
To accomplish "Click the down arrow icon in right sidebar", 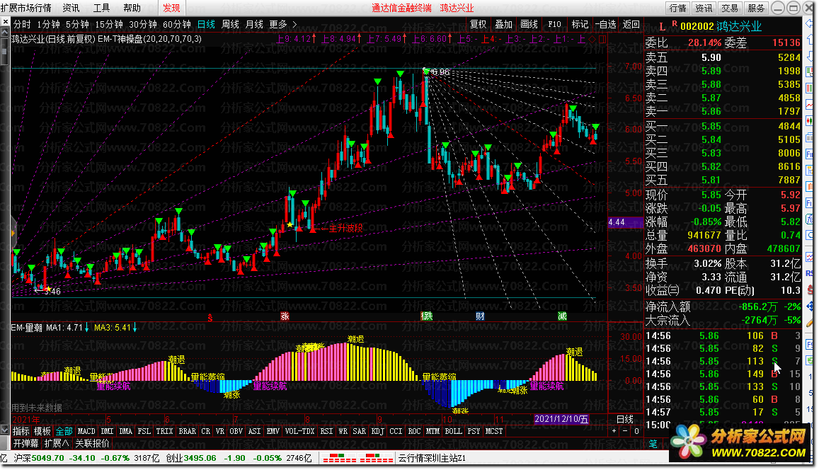I will 810,55.
